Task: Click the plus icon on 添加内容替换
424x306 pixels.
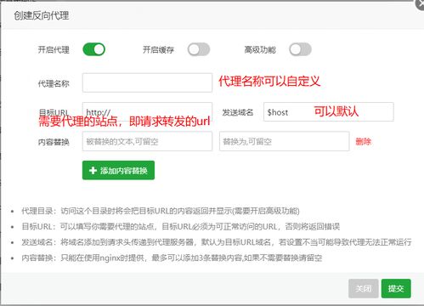Action: click(93, 170)
